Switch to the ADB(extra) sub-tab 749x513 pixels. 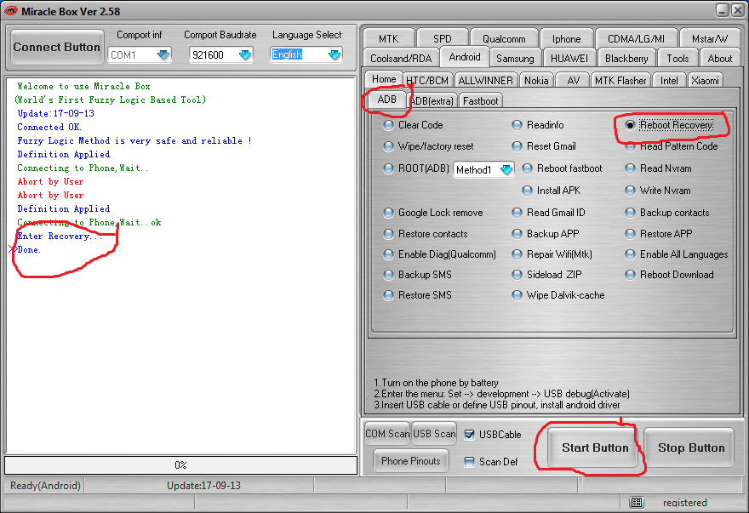click(432, 100)
